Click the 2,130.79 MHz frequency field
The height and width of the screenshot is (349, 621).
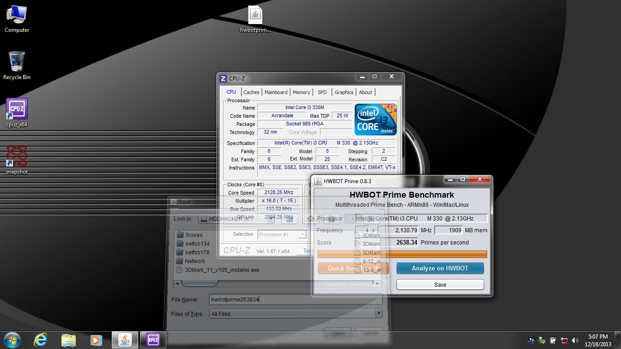pyautogui.click(x=398, y=230)
